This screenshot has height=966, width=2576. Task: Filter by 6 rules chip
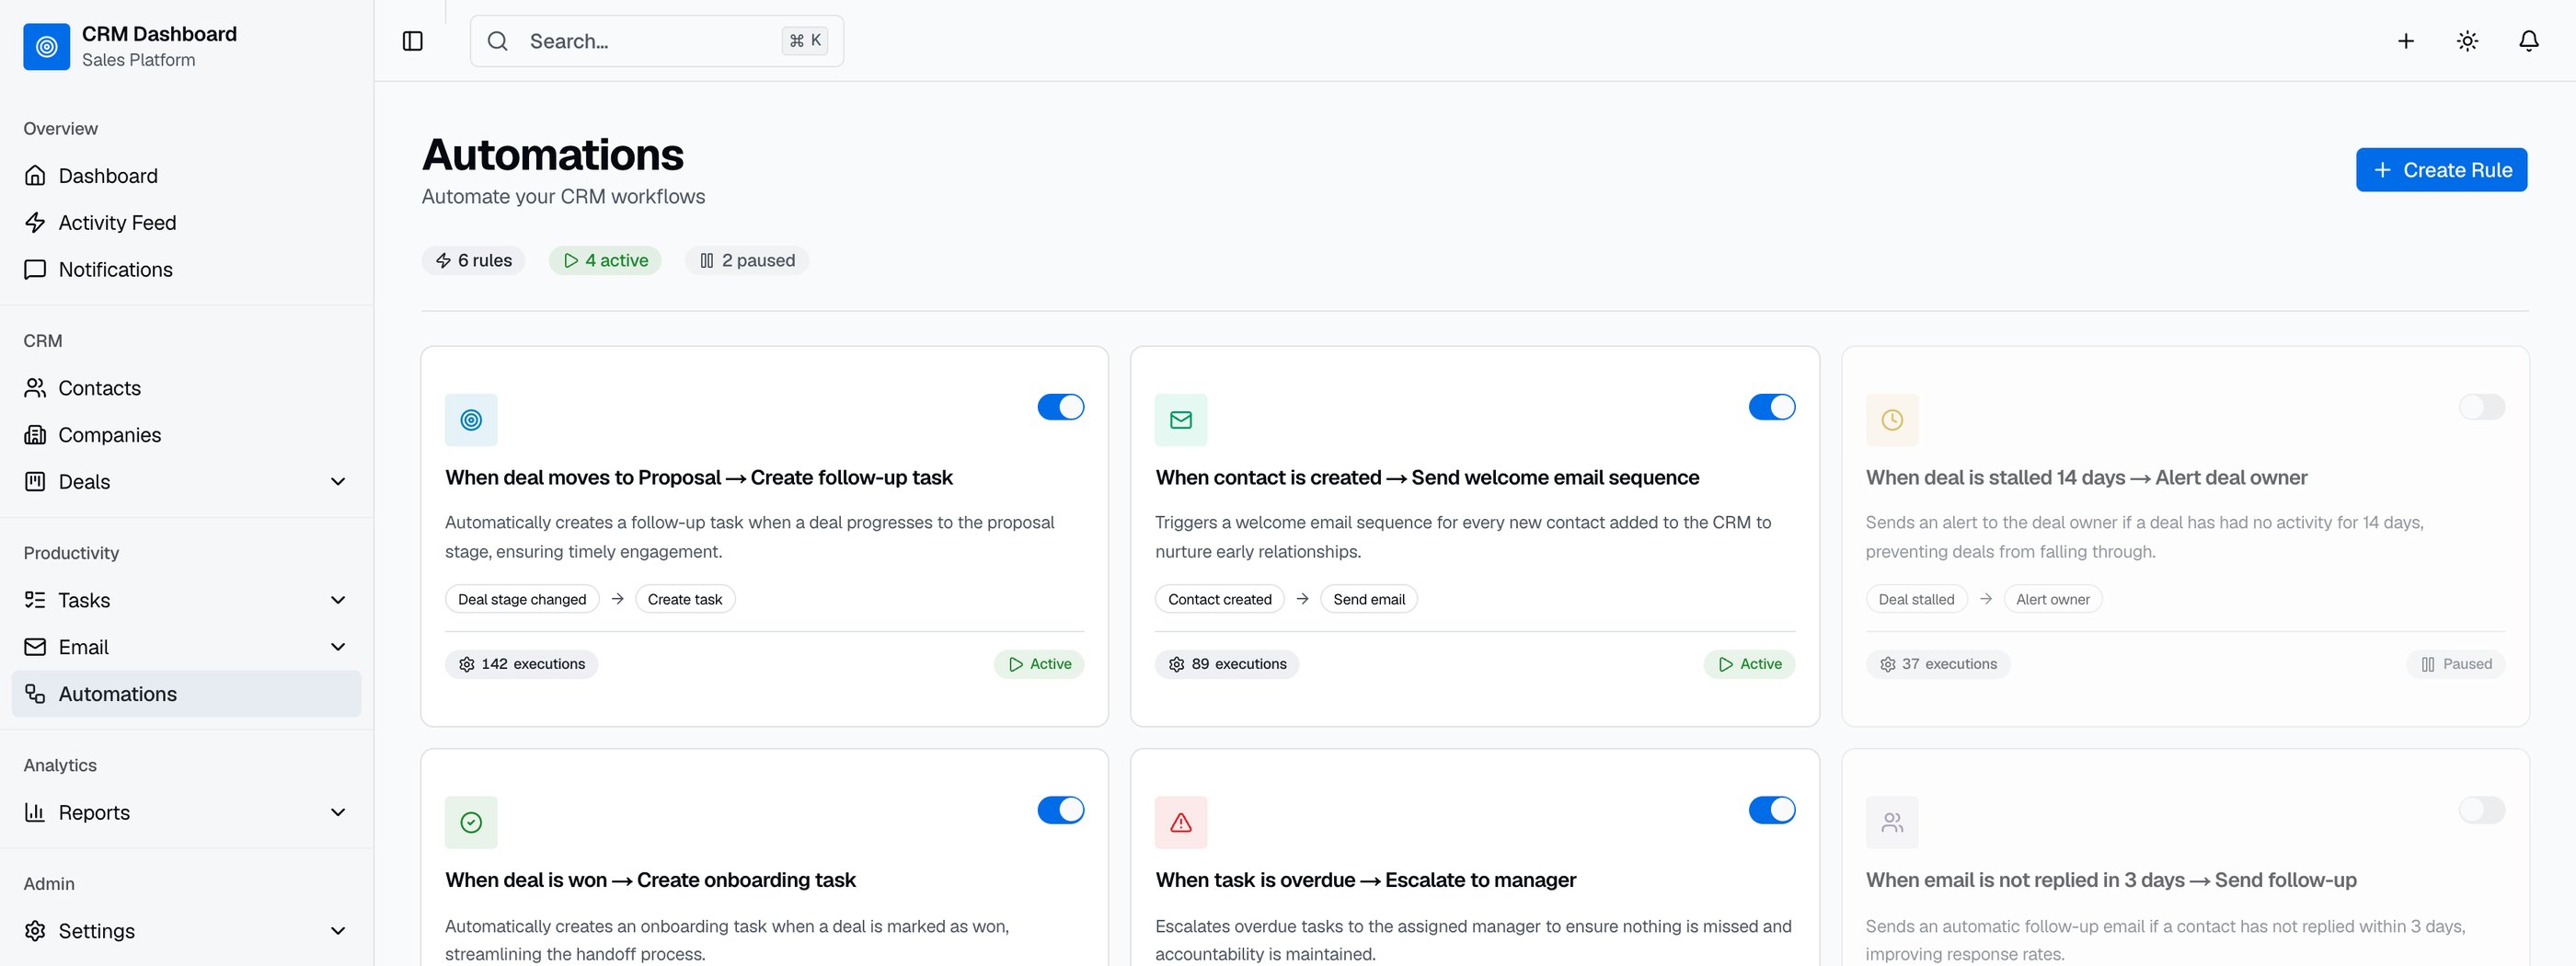[473, 260]
